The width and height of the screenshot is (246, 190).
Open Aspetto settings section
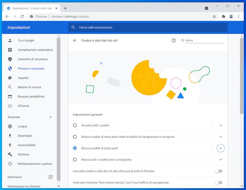(x=23, y=78)
